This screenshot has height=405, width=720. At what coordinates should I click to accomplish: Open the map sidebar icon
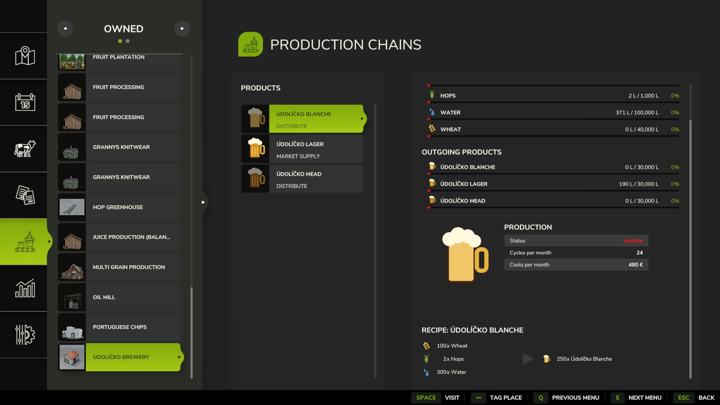tap(25, 56)
